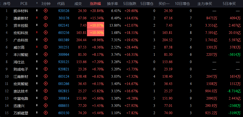Click the 5日增仓 column header
The width and height of the screenshot is (243, 117).
[147, 4]
